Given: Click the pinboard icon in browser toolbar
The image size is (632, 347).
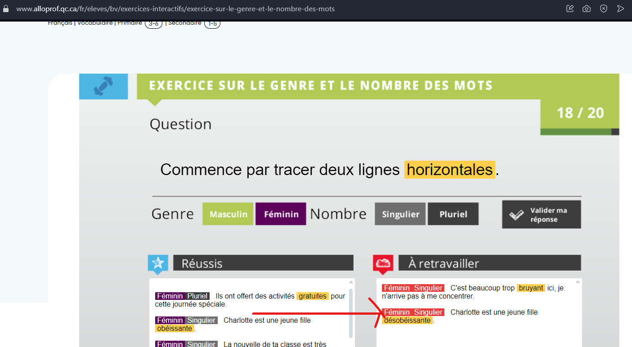Looking at the screenshot, I should click(570, 9).
